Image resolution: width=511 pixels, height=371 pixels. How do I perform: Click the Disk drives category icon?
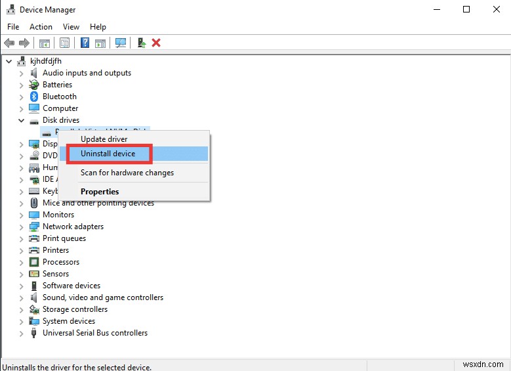[x=34, y=121]
